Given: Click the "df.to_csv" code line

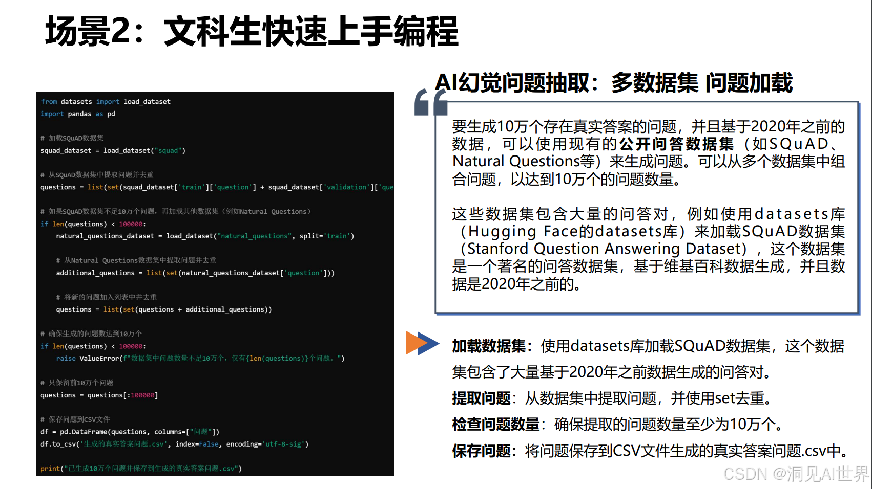Looking at the screenshot, I should (175, 444).
